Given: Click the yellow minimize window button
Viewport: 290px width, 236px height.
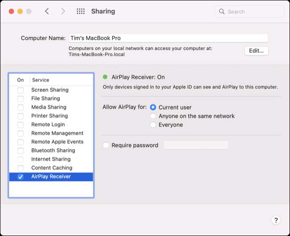Looking at the screenshot, I should [x=20, y=11].
